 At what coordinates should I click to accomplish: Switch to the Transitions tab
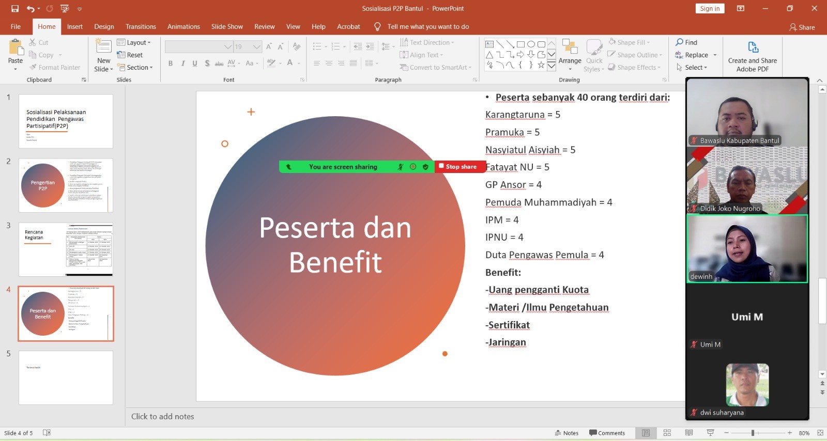click(x=141, y=26)
